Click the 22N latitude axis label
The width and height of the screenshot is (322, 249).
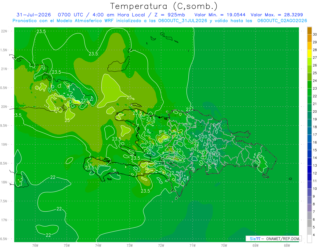point(4,31)
